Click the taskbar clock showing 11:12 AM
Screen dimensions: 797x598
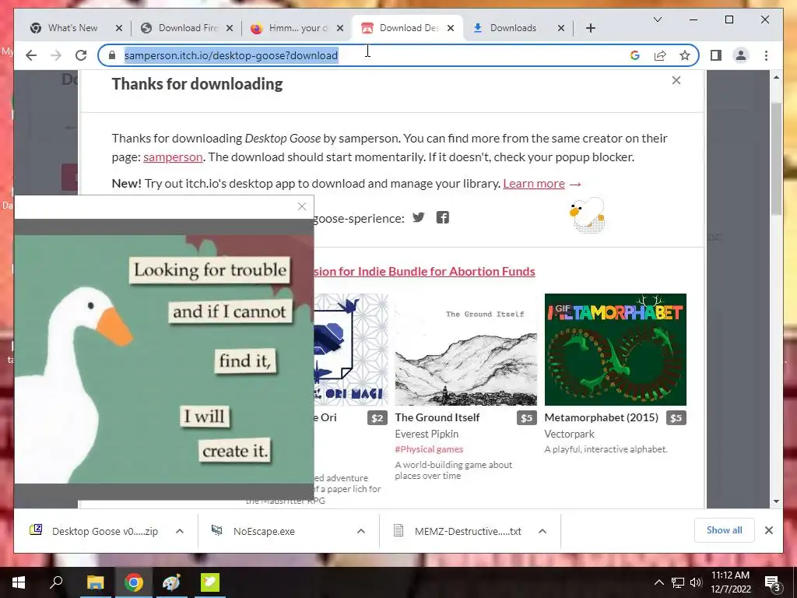(x=730, y=582)
